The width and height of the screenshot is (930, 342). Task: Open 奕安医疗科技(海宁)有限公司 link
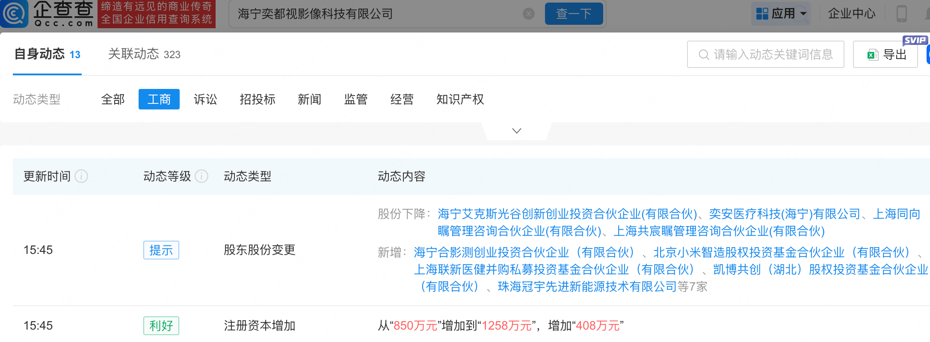[x=785, y=214]
